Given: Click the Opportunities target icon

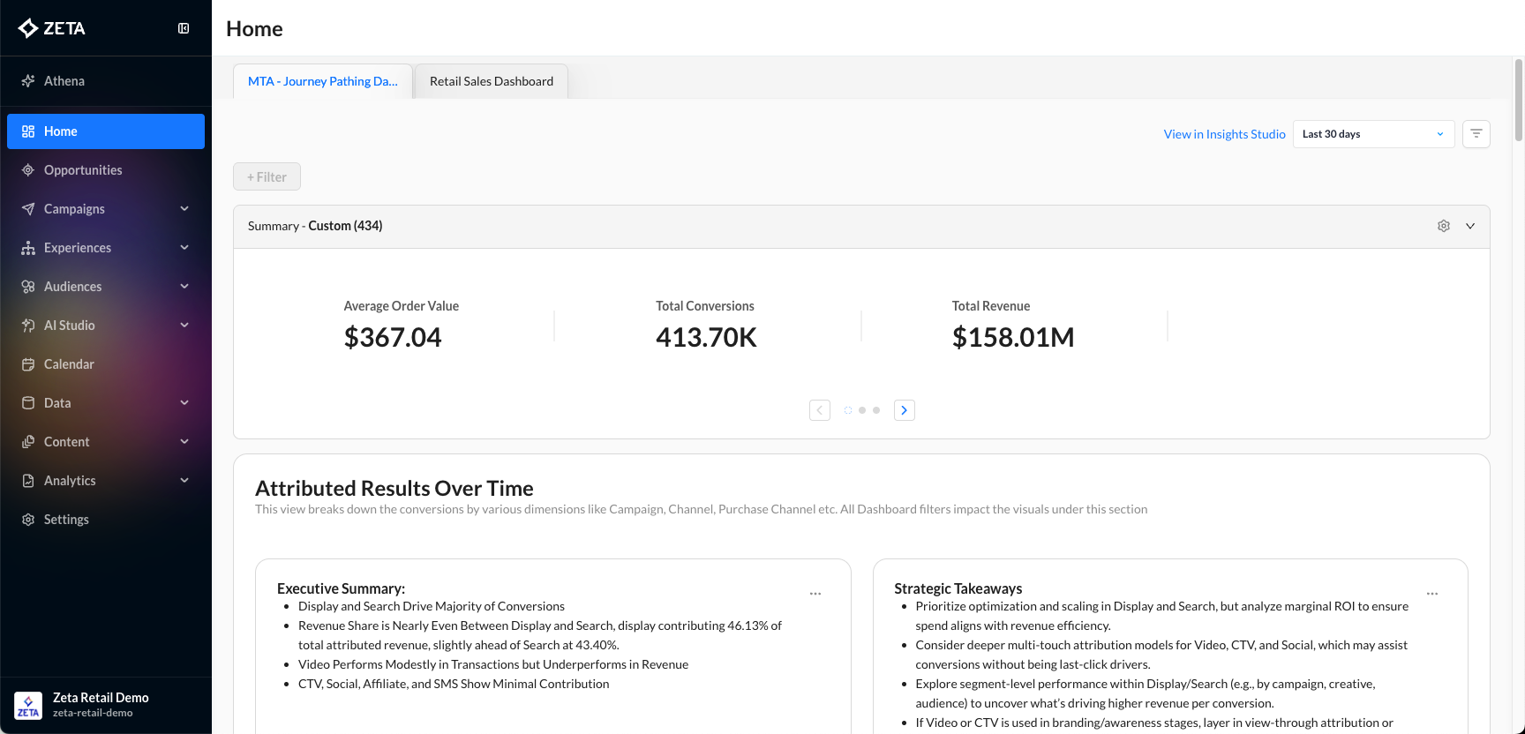Looking at the screenshot, I should pos(28,170).
